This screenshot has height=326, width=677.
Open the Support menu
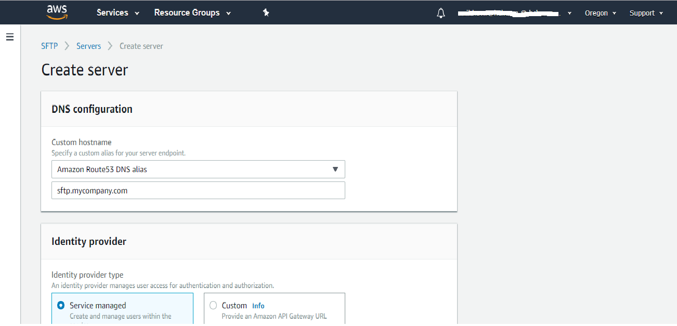pyautogui.click(x=646, y=13)
